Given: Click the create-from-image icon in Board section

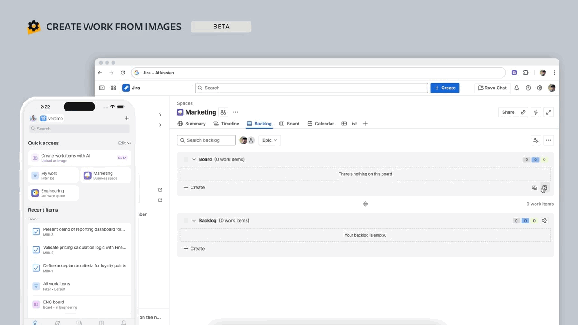Looking at the screenshot, I should click(x=545, y=188).
